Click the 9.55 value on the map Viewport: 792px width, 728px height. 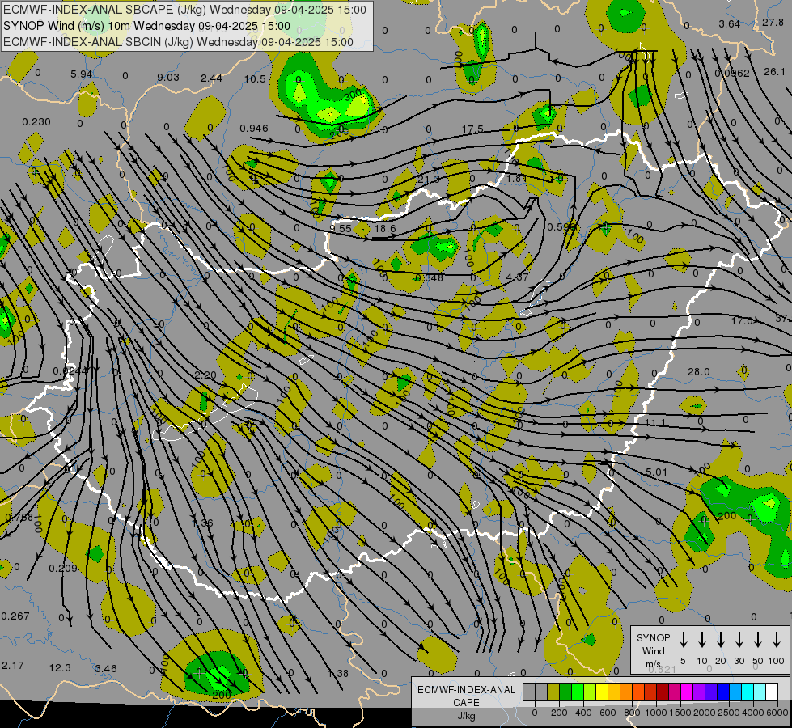(341, 228)
